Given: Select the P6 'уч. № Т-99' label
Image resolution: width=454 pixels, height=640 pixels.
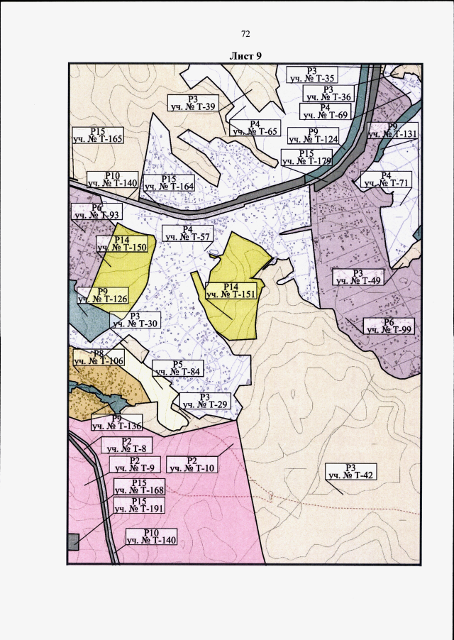Looking at the screenshot, I should tap(388, 329).
